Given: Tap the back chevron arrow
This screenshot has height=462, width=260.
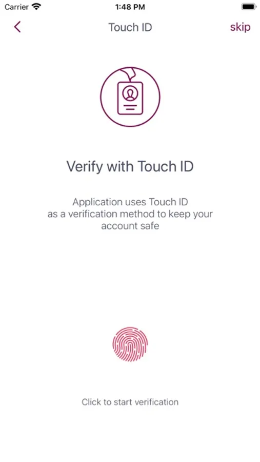Looking at the screenshot, I should (x=17, y=27).
